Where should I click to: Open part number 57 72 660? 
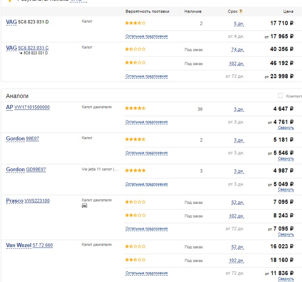[x=43, y=245]
